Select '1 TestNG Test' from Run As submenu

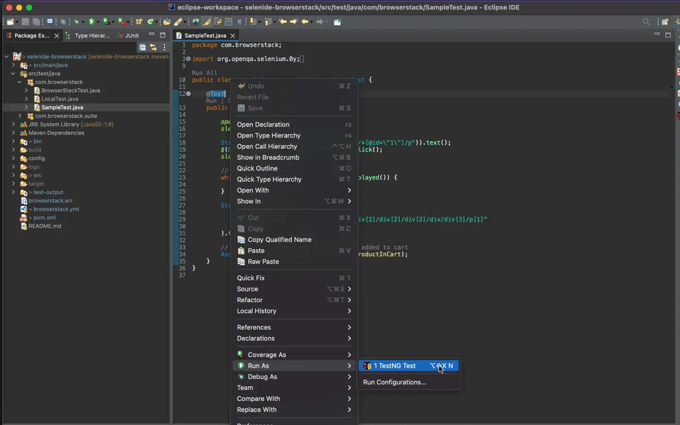[x=395, y=366]
